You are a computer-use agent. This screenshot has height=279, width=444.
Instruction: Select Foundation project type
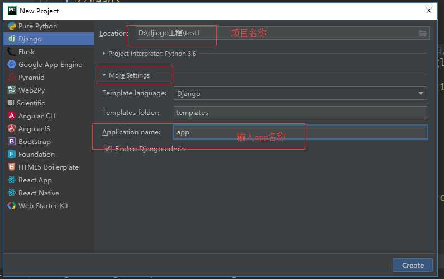49,154
